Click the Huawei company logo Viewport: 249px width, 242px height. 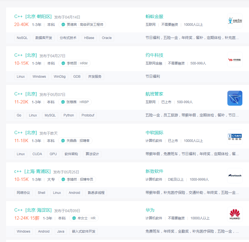tap(235, 214)
